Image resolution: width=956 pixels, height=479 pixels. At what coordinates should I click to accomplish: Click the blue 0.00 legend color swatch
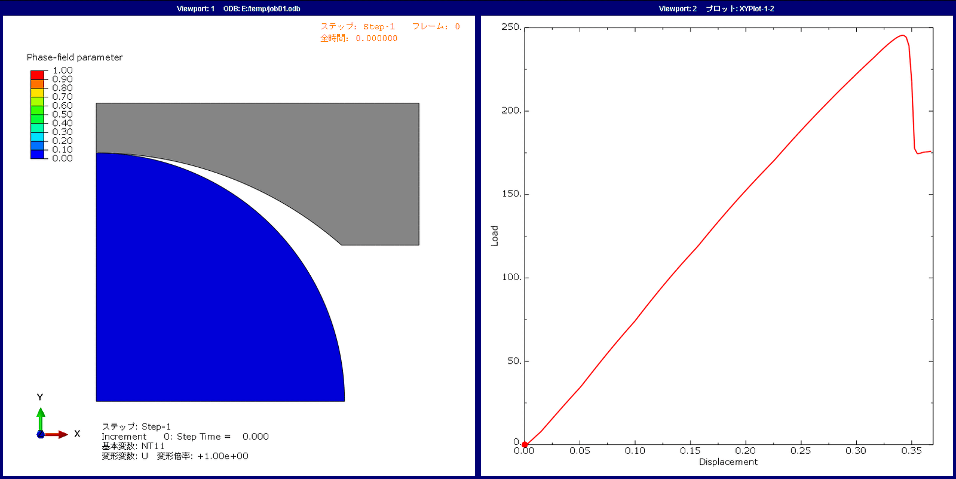point(38,154)
